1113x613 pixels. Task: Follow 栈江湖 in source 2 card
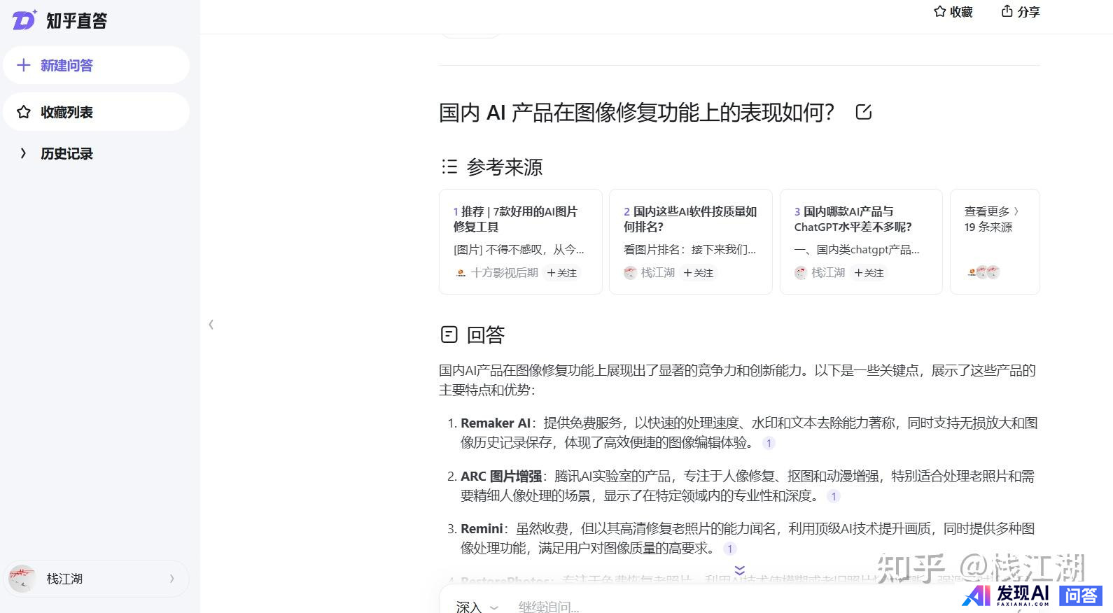coord(699,273)
